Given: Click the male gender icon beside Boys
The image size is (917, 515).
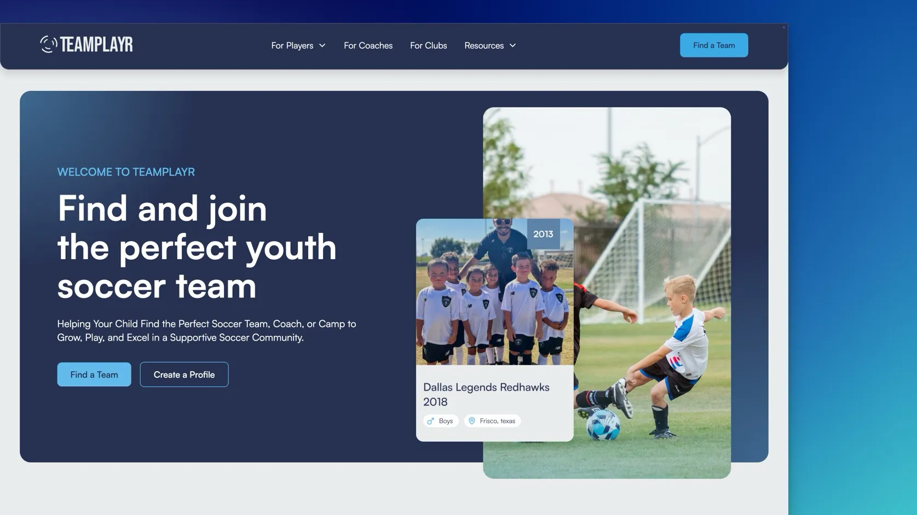Looking at the screenshot, I should [431, 421].
